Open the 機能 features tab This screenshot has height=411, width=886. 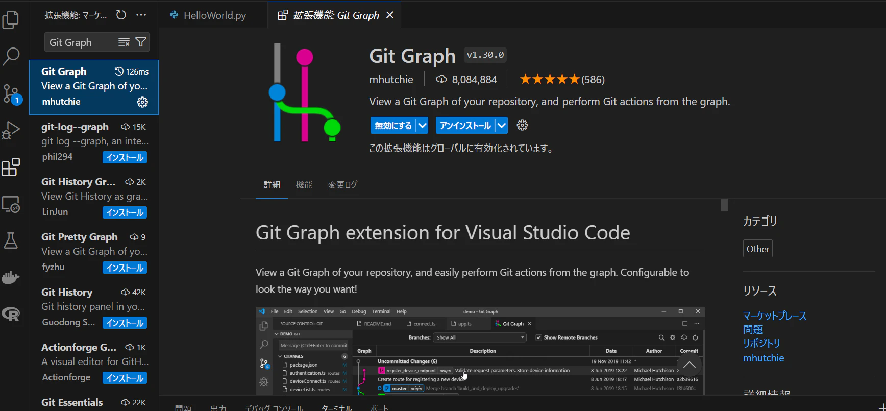304,185
